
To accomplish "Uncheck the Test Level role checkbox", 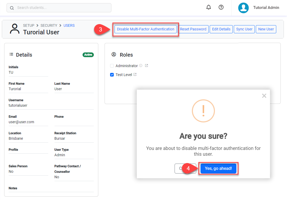I will pos(112,75).
